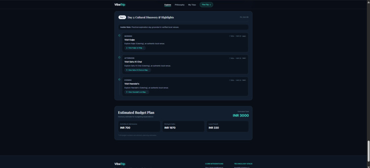The height and width of the screenshot is (168, 370).
Task: Open View Sahu Ki Chai on Map link
Action: pyautogui.click(x=138, y=70)
